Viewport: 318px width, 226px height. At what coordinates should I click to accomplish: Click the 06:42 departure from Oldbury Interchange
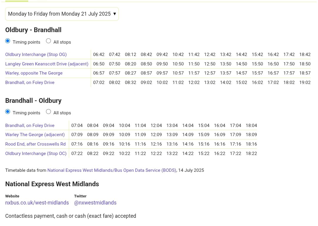[x=99, y=55]
